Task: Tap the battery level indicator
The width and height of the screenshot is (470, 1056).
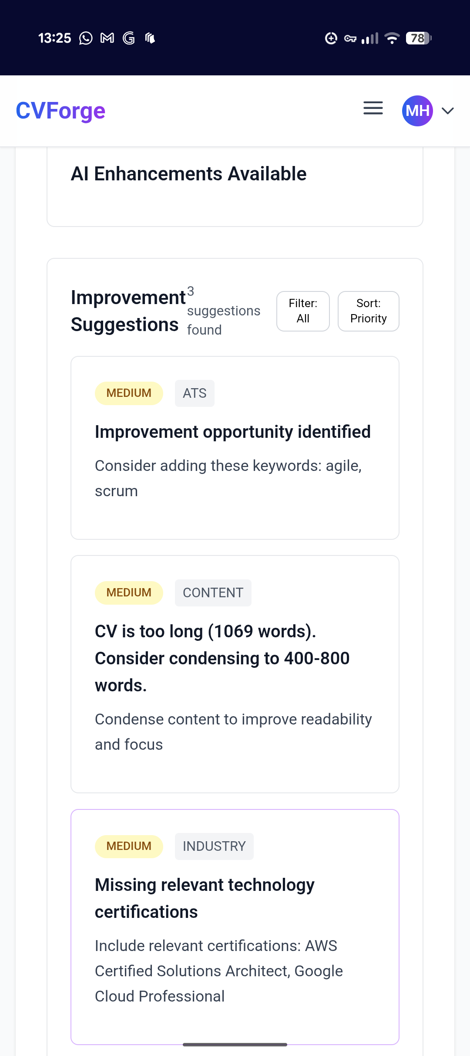Action: (418, 38)
